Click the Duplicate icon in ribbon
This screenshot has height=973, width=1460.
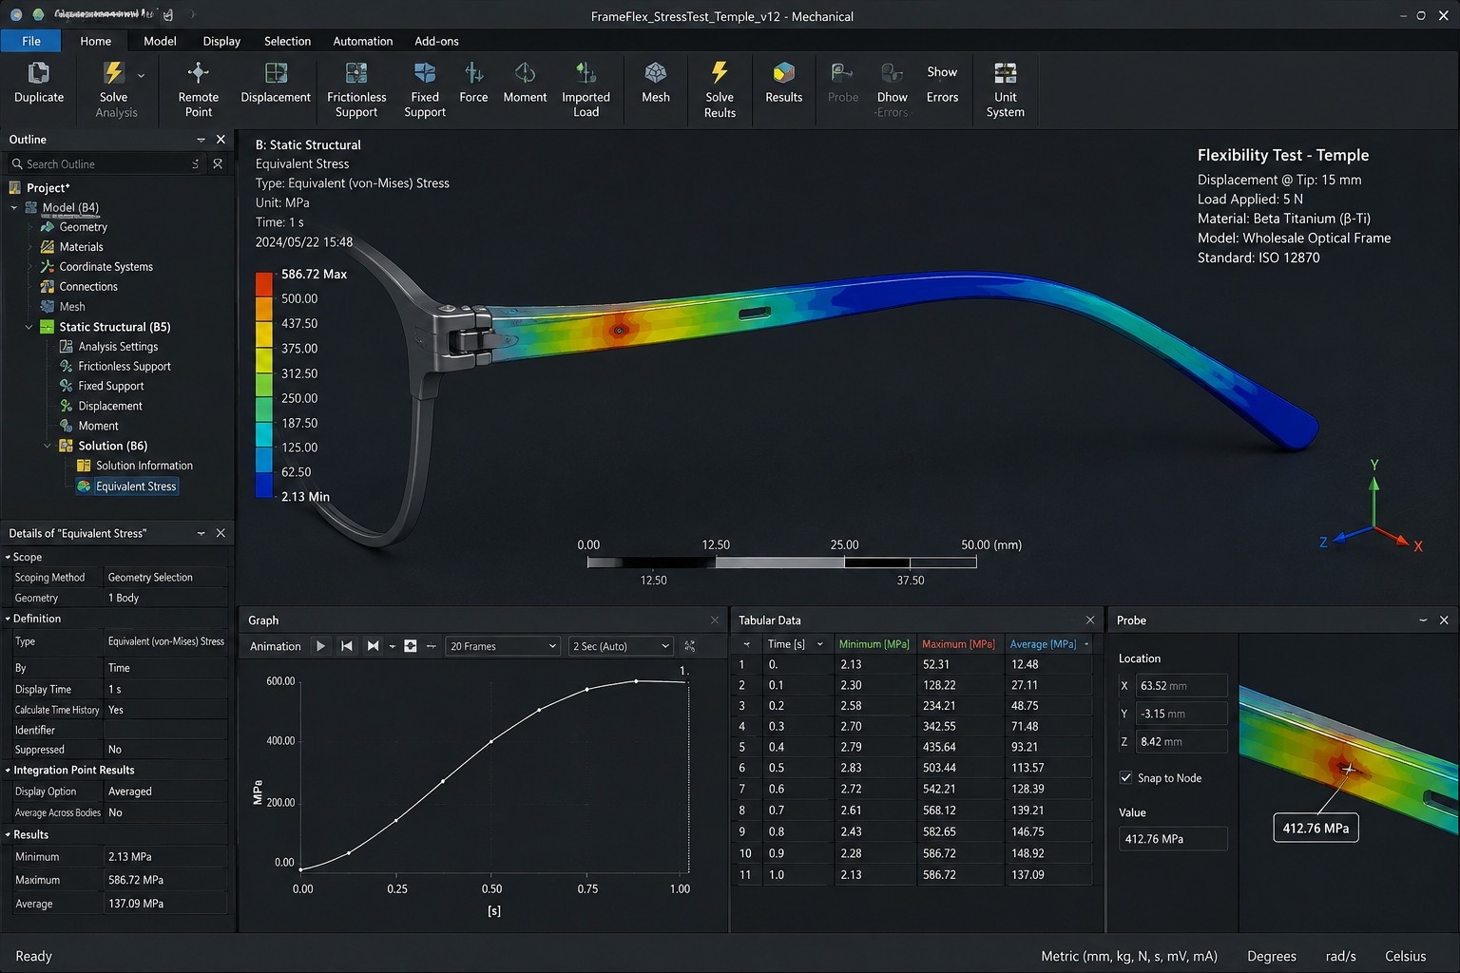point(39,73)
